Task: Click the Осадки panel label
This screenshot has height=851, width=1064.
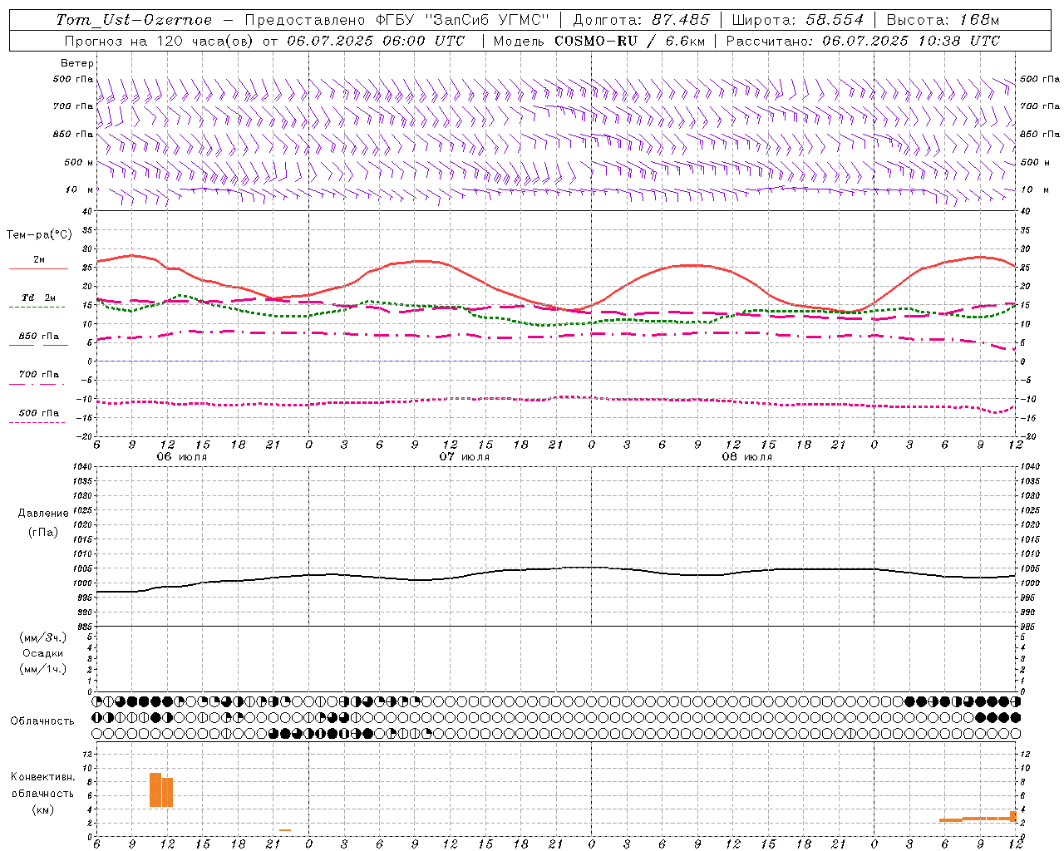Action: click(43, 653)
